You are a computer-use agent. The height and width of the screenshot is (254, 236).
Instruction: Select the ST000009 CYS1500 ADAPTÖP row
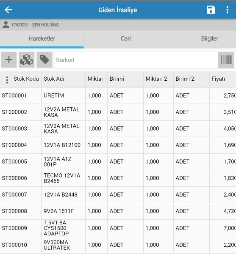pos(118,228)
